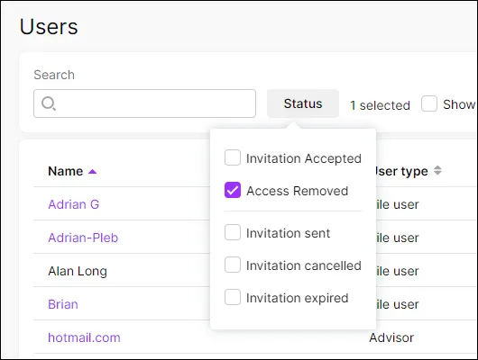Click user type cell in Brian row
The height and width of the screenshot is (360, 478).
(397, 304)
